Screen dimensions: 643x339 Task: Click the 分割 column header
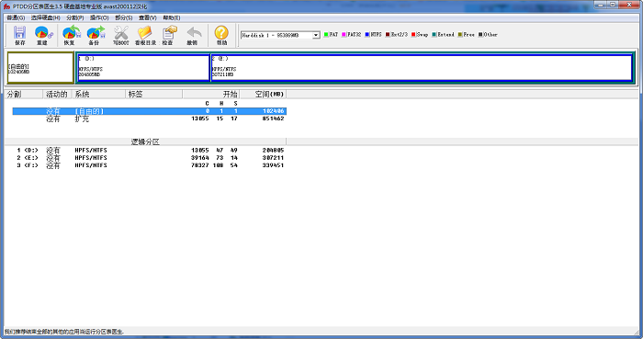pyautogui.click(x=24, y=95)
